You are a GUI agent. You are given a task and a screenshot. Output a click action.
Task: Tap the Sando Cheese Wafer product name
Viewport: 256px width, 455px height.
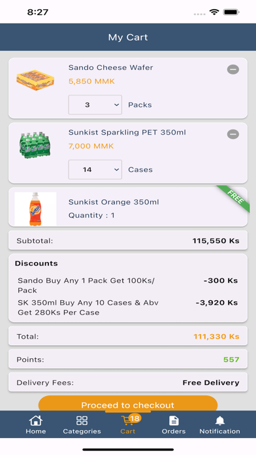coord(111,67)
